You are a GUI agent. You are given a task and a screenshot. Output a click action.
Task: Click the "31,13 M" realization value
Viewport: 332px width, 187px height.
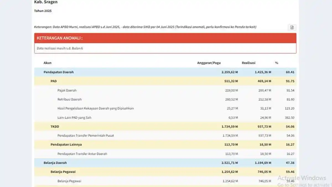pos(266,108)
